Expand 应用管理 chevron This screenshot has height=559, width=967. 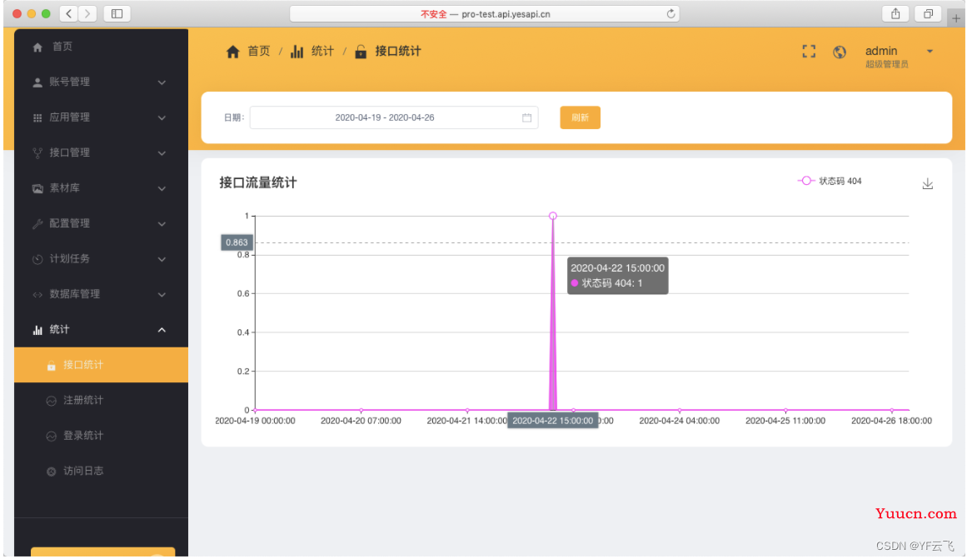click(x=162, y=117)
